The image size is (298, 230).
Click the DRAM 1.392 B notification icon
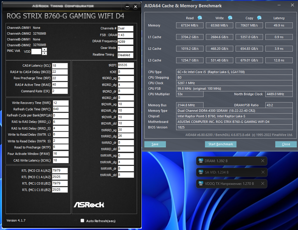click(201, 161)
